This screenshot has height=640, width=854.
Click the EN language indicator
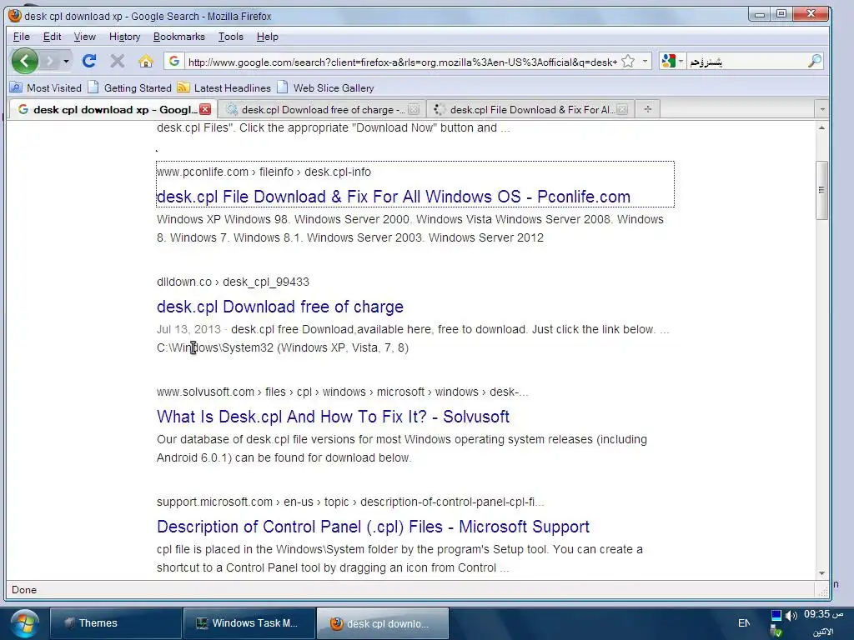point(743,623)
